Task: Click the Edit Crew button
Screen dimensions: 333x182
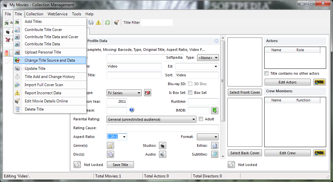Action: point(288,153)
